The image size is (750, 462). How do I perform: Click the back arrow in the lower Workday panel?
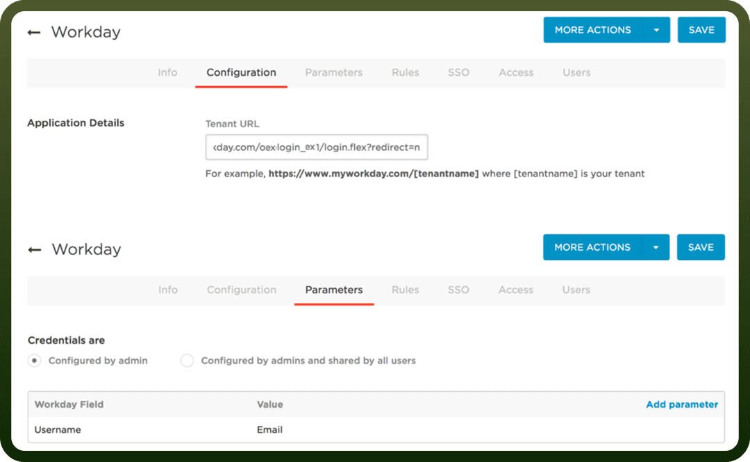click(x=35, y=250)
